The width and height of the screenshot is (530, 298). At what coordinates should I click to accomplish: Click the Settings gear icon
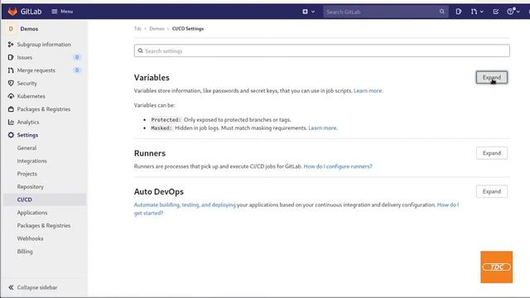[x=11, y=135]
